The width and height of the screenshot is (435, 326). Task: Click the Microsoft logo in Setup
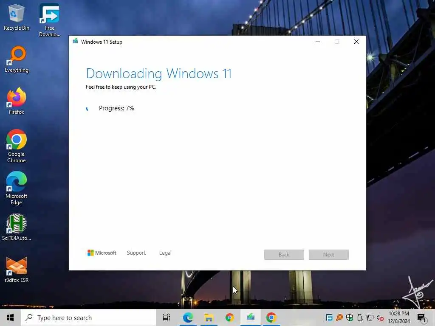102,253
